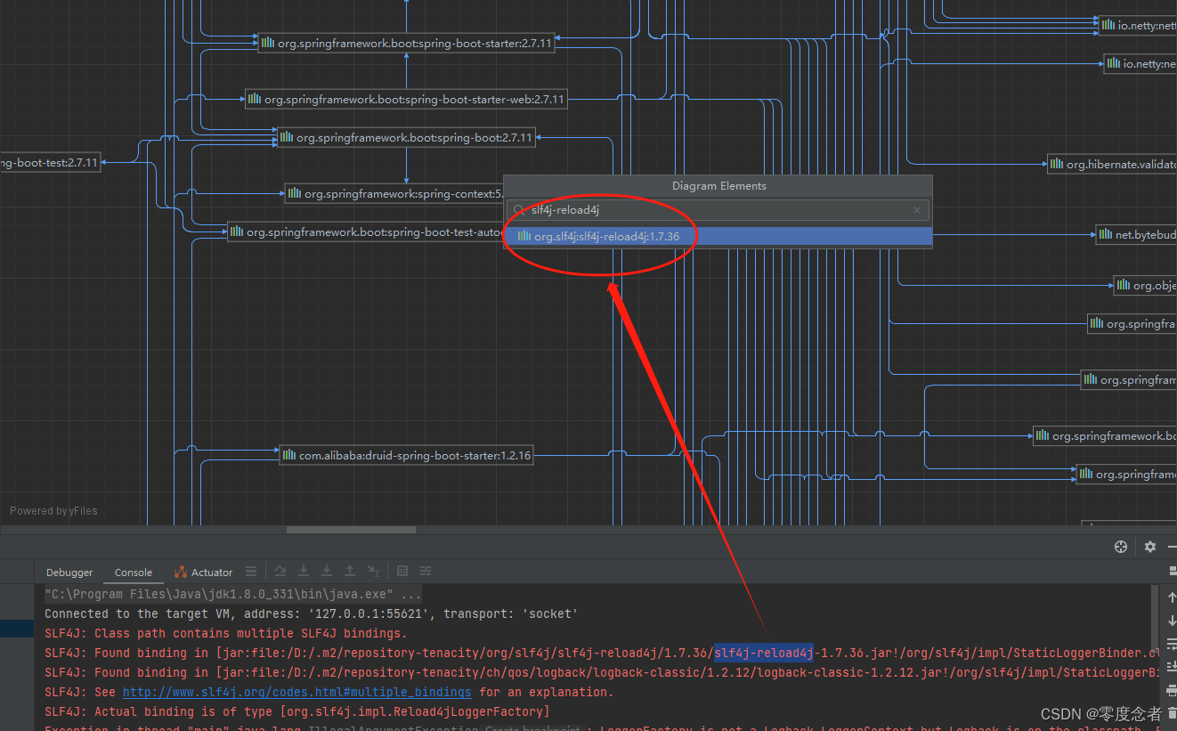The image size is (1177, 731).
Task: Click the Run to Cursor icon
Action: coord(374,572)
